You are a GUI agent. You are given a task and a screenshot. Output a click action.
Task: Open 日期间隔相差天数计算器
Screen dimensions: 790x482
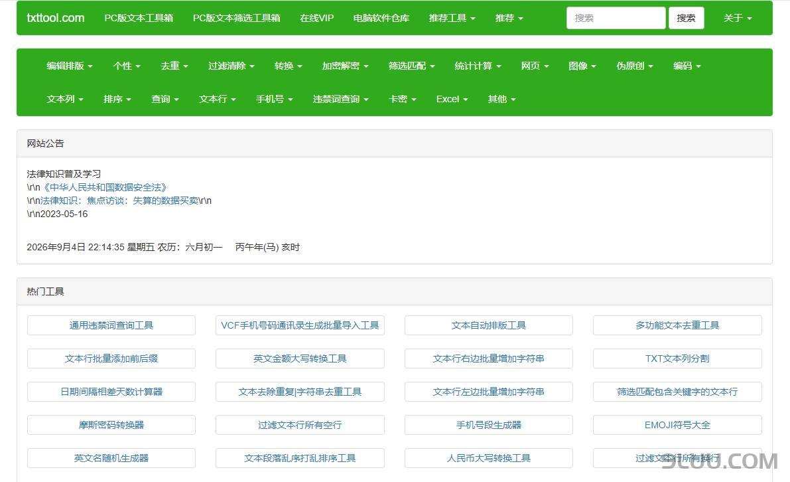click(111, 392)
